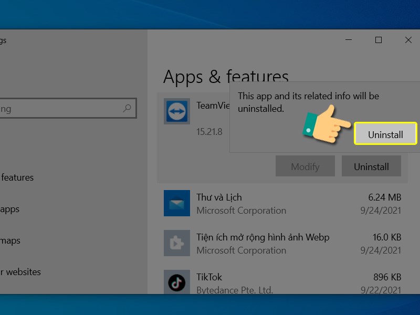The height and width of the screenshot is (315, 420).
Task: Click the Apps & features page heading
Action: click(226, 77)
